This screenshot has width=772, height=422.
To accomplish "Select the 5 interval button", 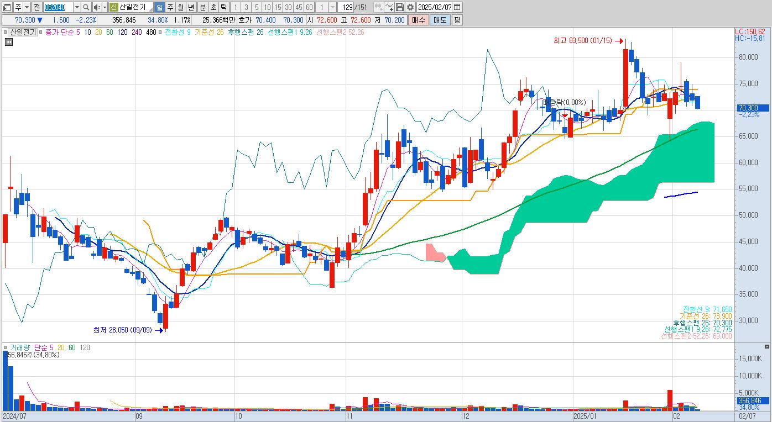I will 256,7.
